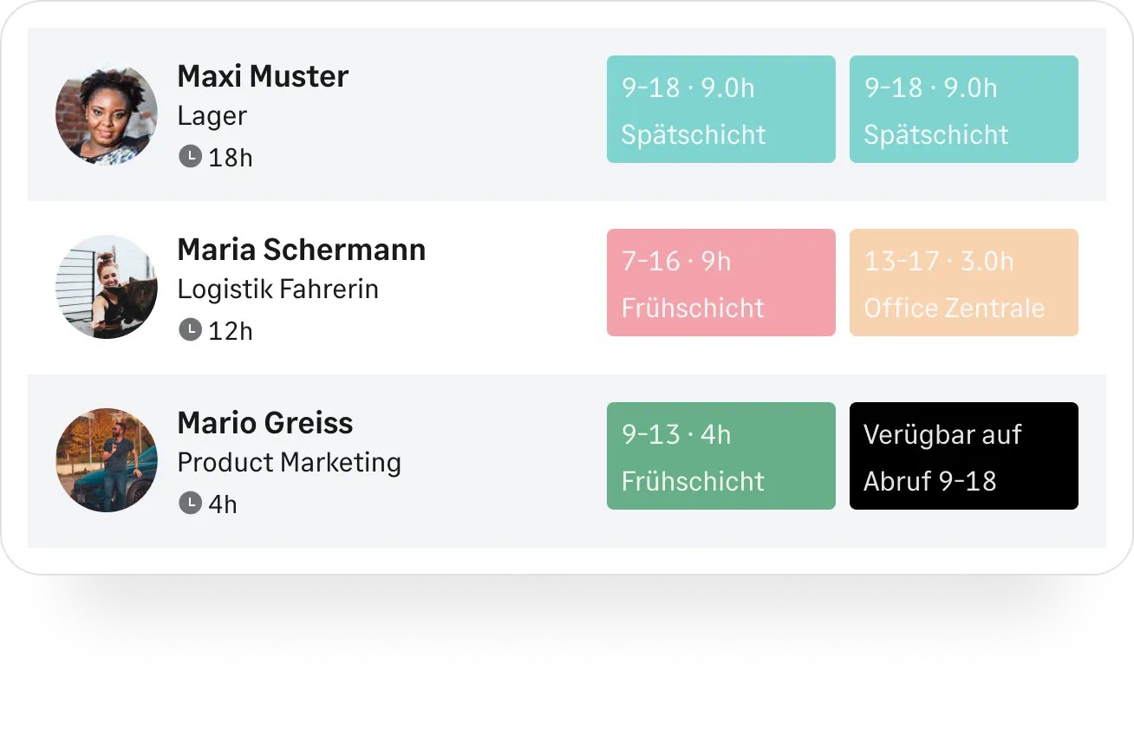1134x735 pixels.
Task: Click the 18h total hours value
Action: (x=231, y=158)
